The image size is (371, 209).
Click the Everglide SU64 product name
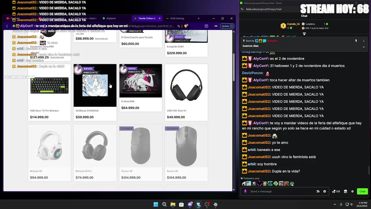coord(175,46)
